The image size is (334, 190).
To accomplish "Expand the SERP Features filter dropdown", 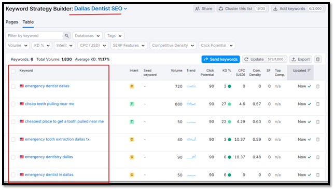I will (129, 45).
